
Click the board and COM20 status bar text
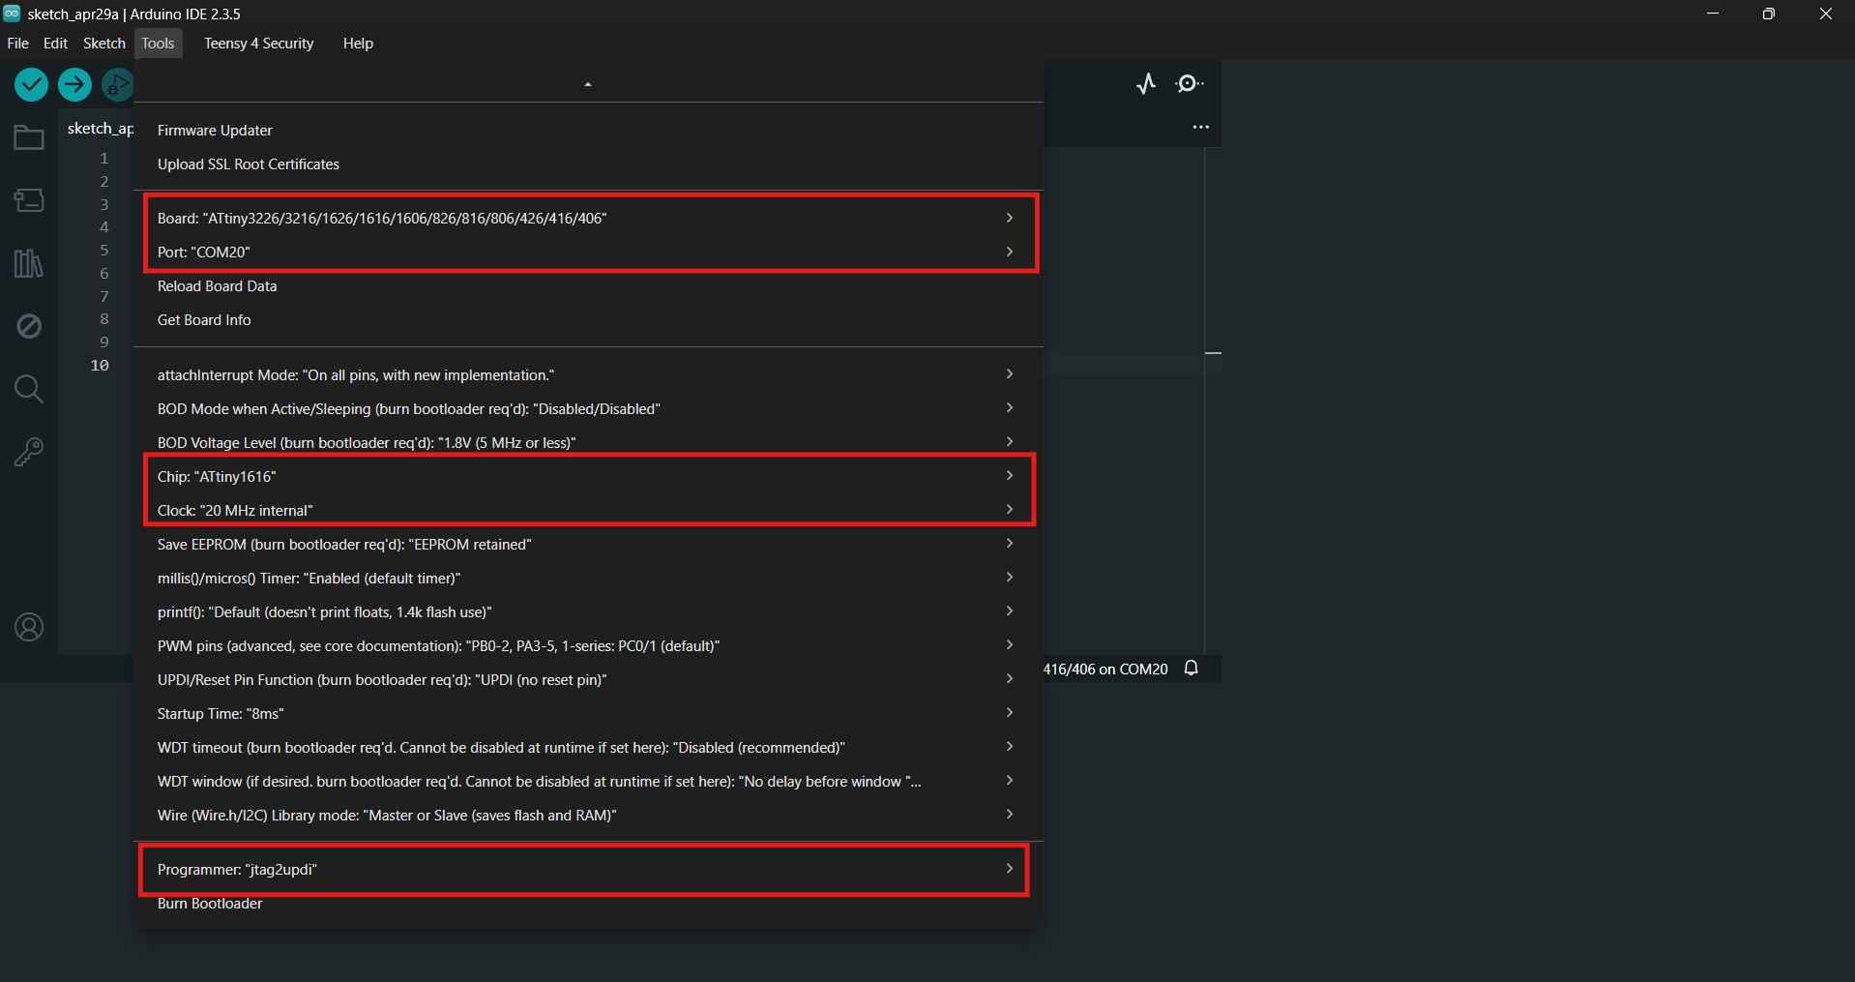[x=1105, y=670]
